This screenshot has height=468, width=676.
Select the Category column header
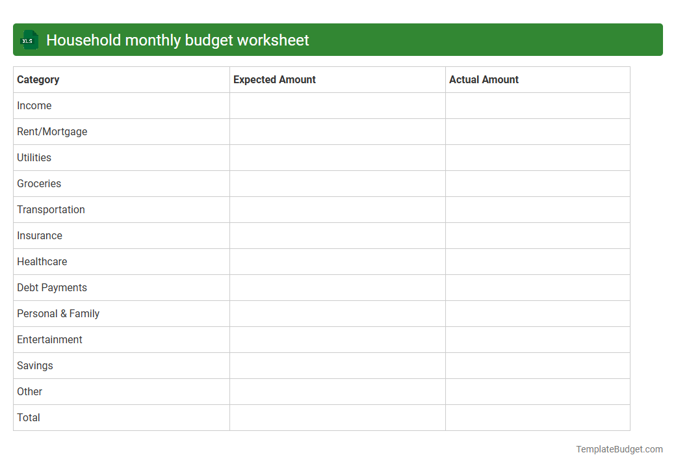pyautogui.click(x=38, y=79)
